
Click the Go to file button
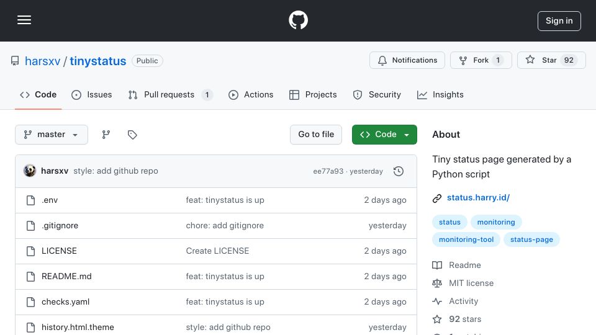(x=316, y=135)
